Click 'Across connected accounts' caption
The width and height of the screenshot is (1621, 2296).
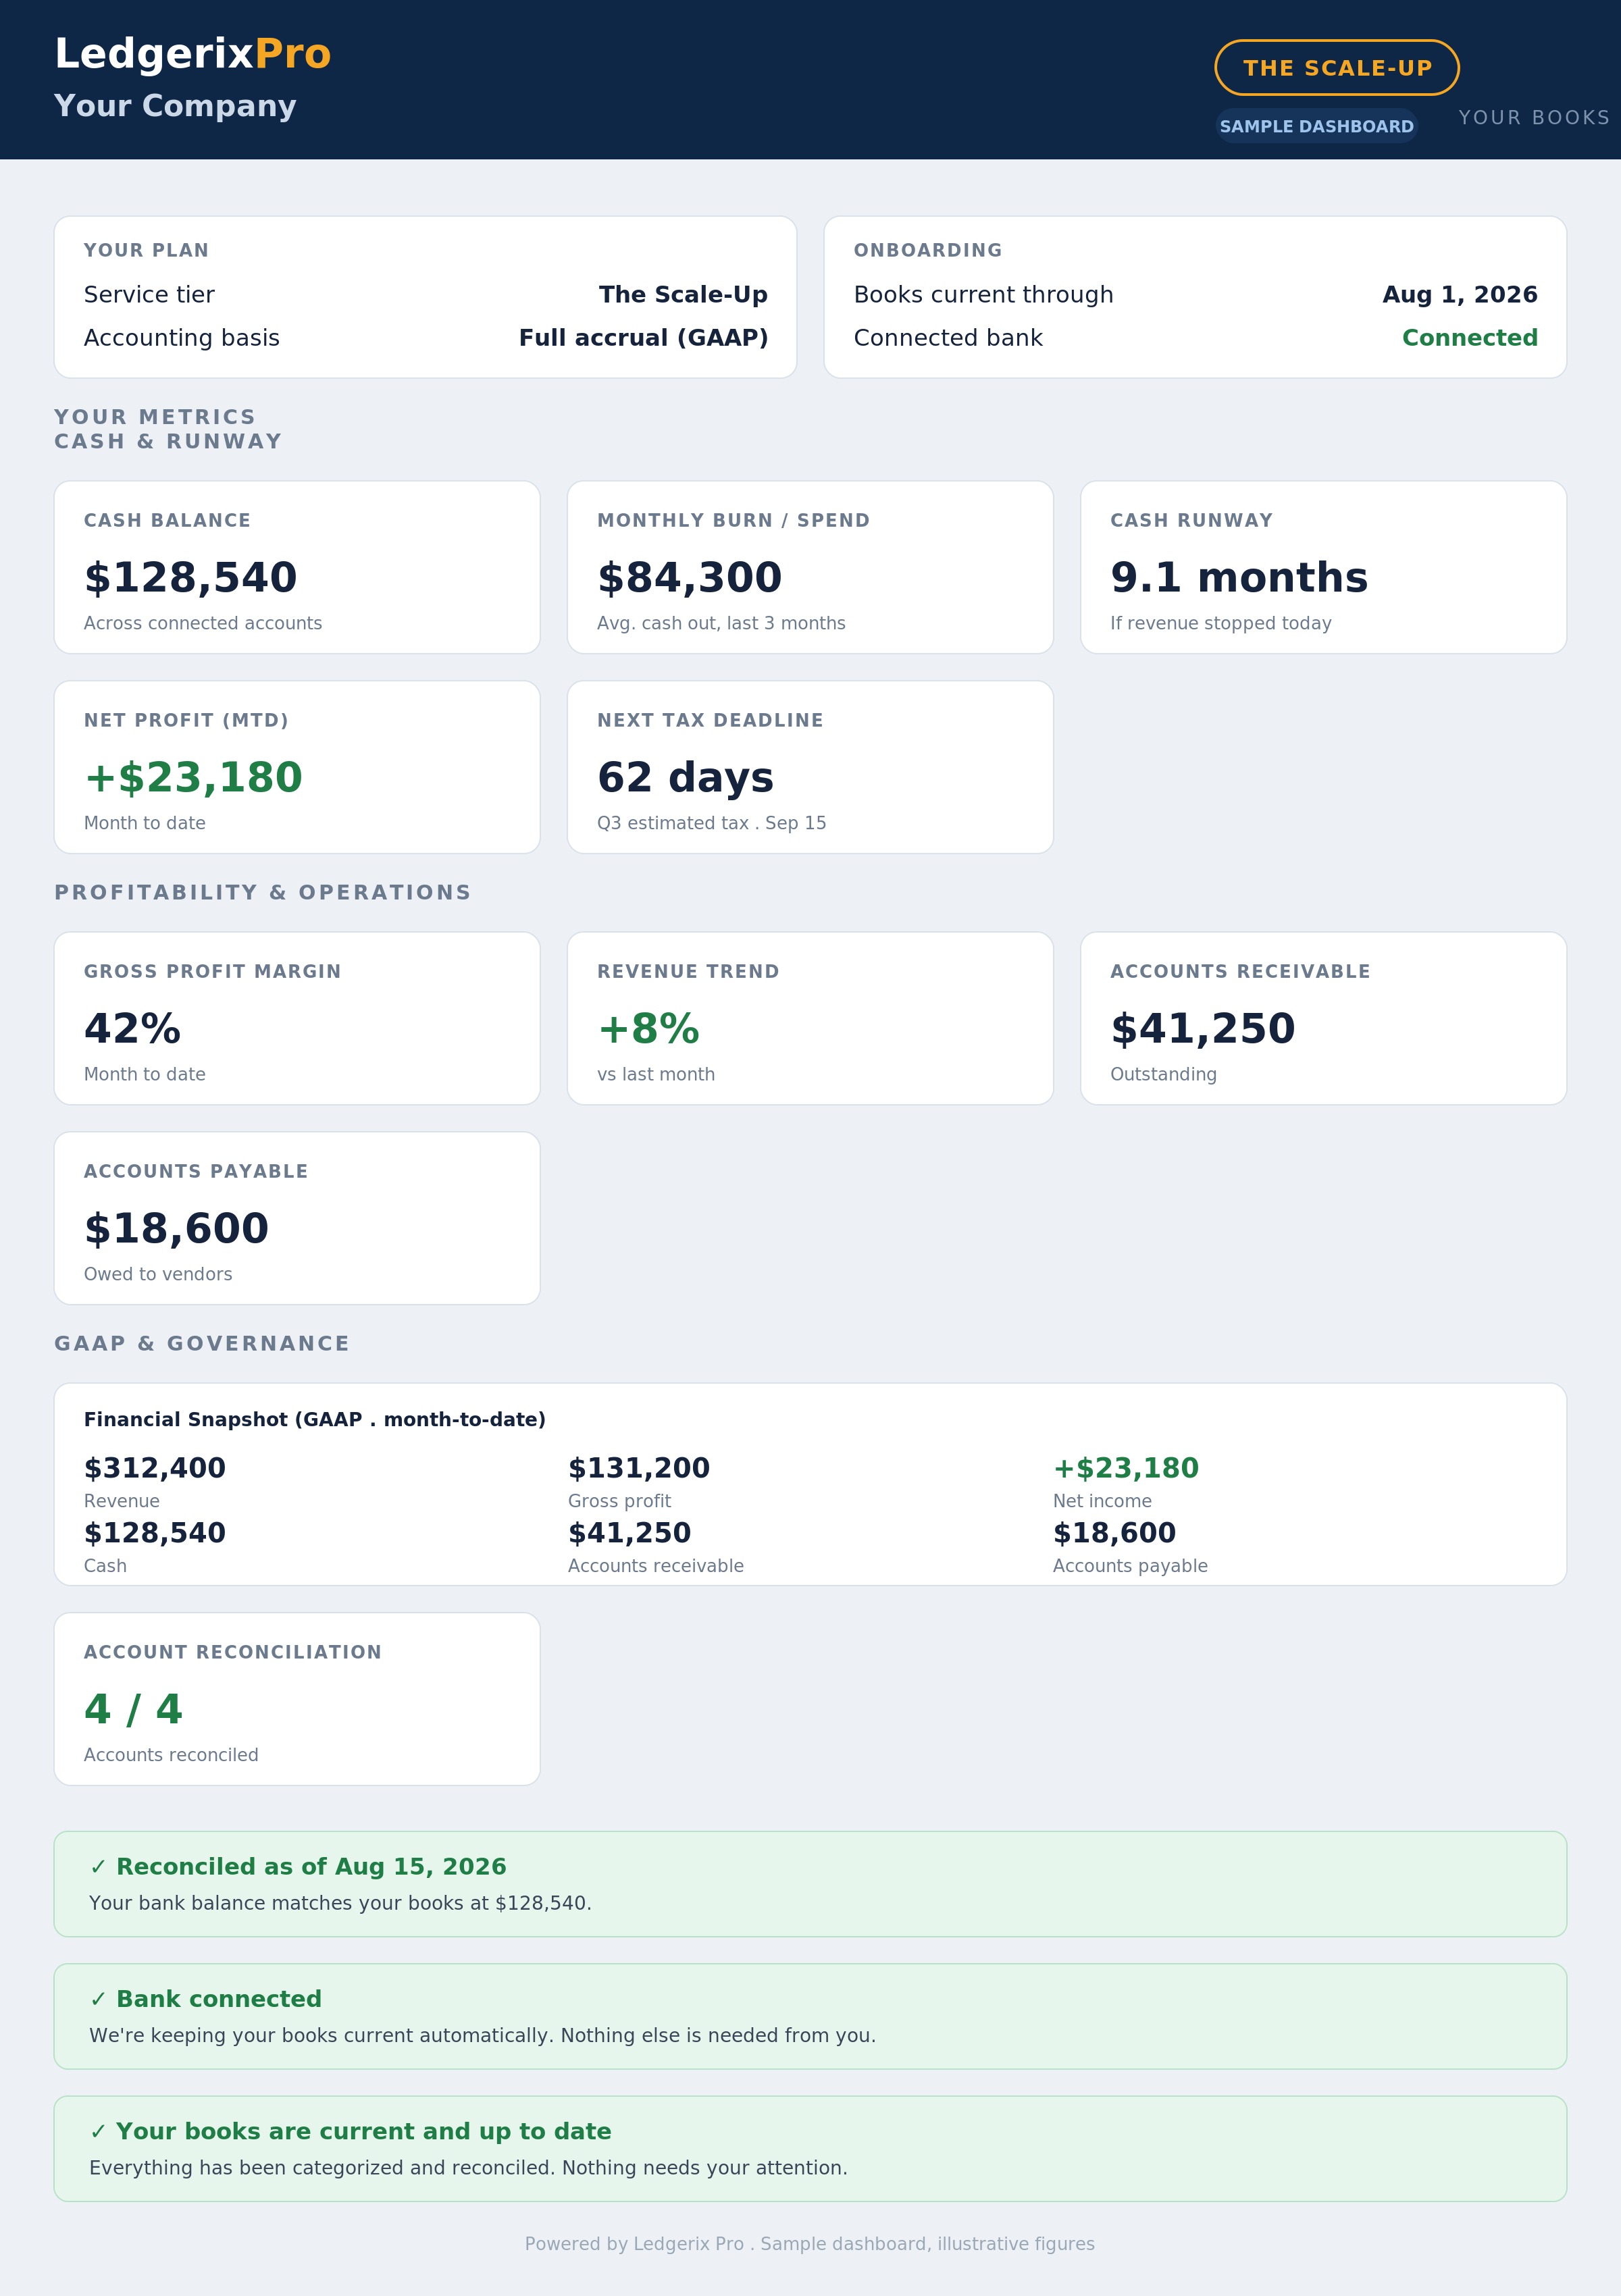tap(203, 623)
